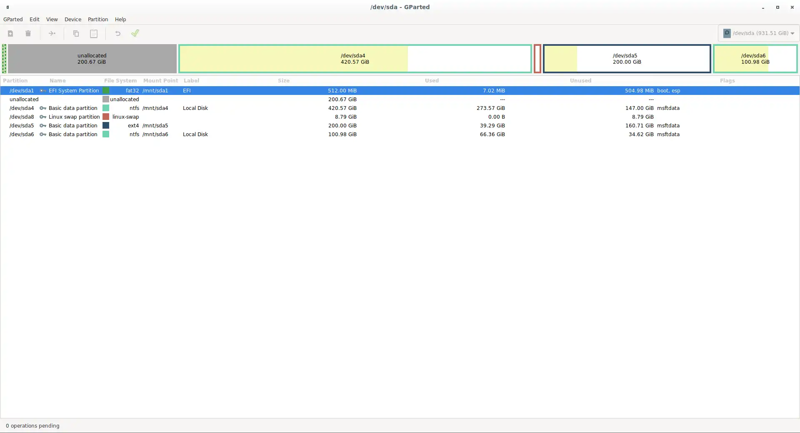This screenshot has width=800, height=433.
Task: Click the EFI System Partition name
Action: tap(74, 90)
